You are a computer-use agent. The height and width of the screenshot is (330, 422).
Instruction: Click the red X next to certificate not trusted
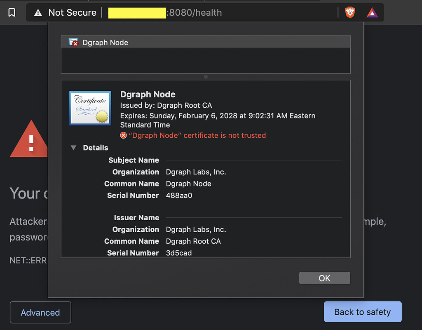tap(123, 135)
